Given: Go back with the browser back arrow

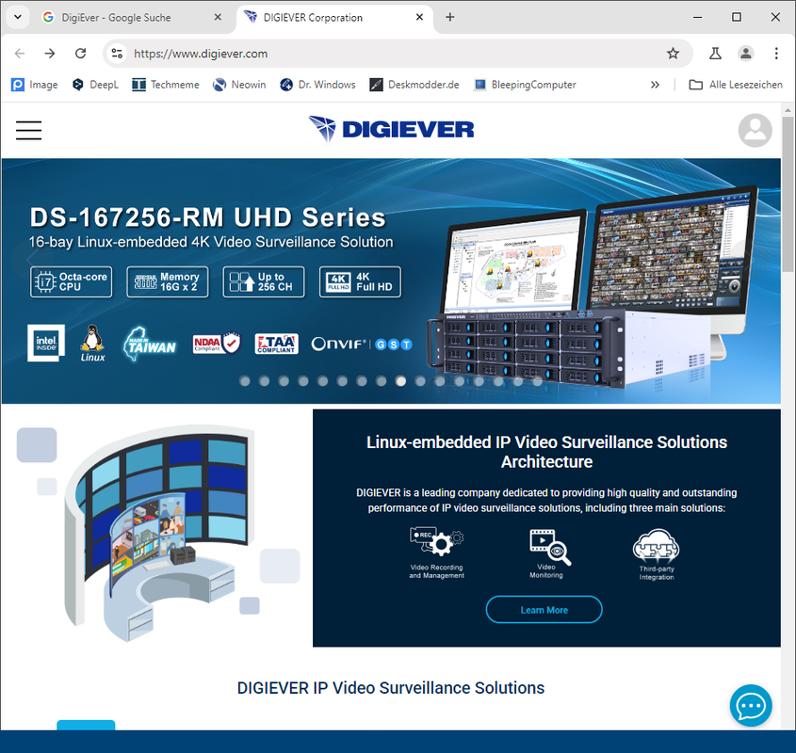Looking at the screenshot, I should click(x=20, y=54).
